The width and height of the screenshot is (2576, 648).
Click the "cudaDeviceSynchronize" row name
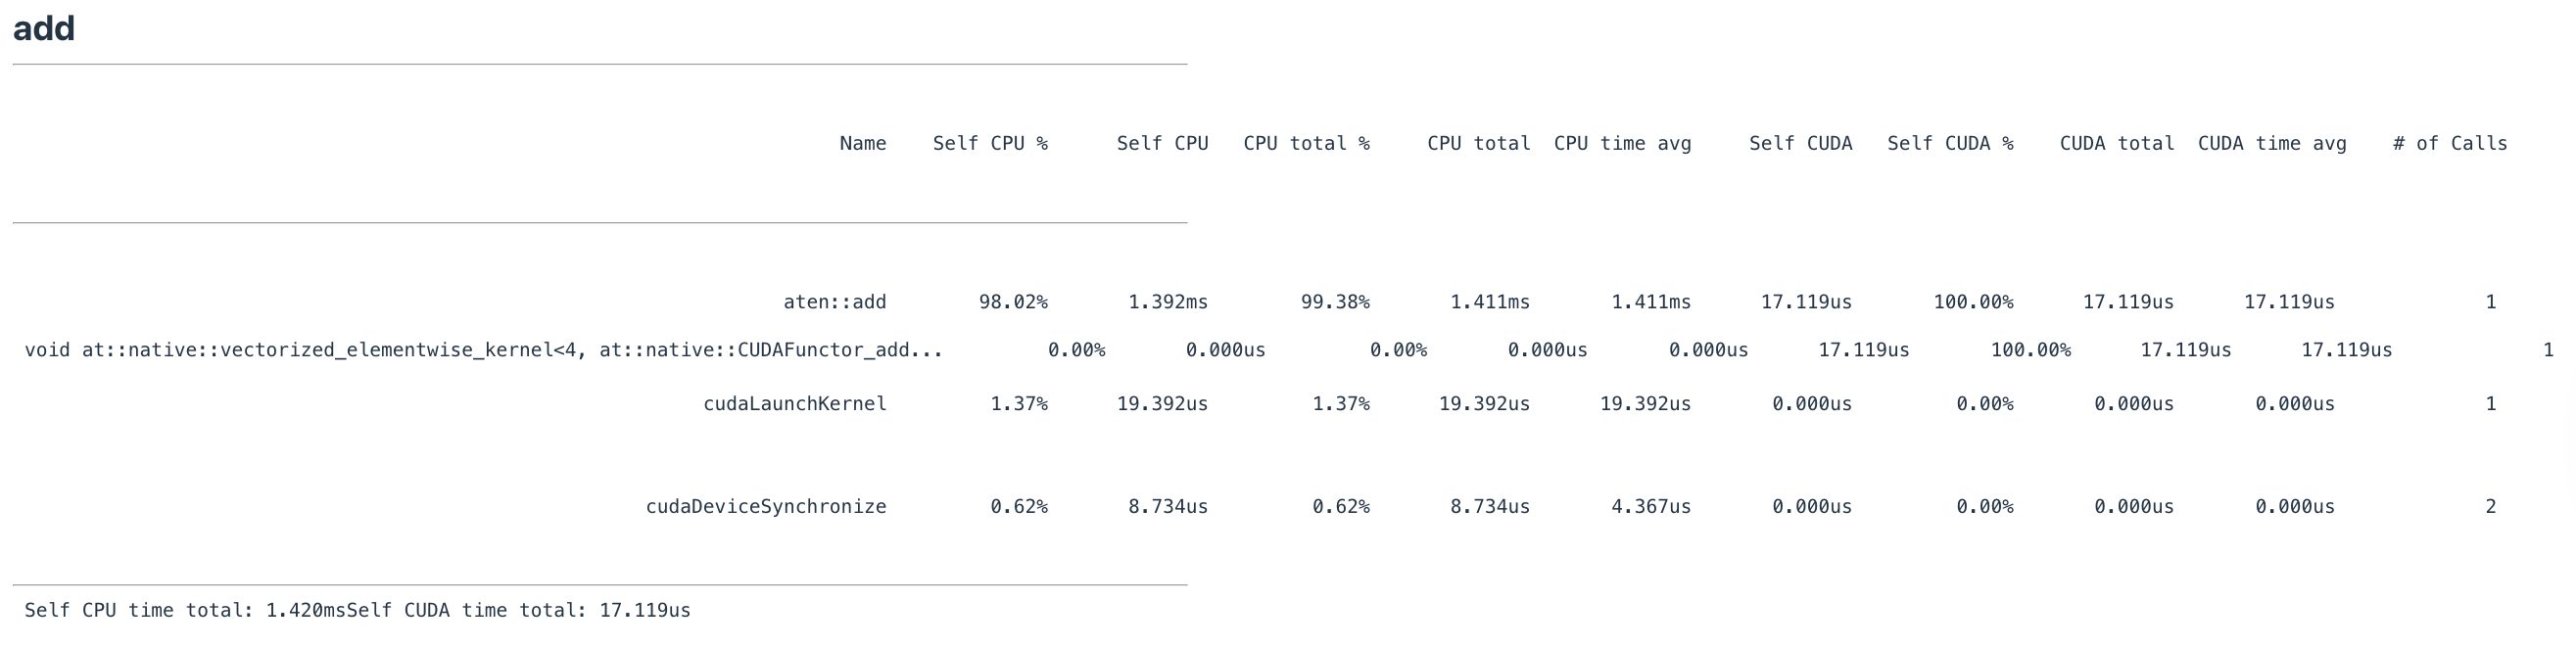[765, 507]
